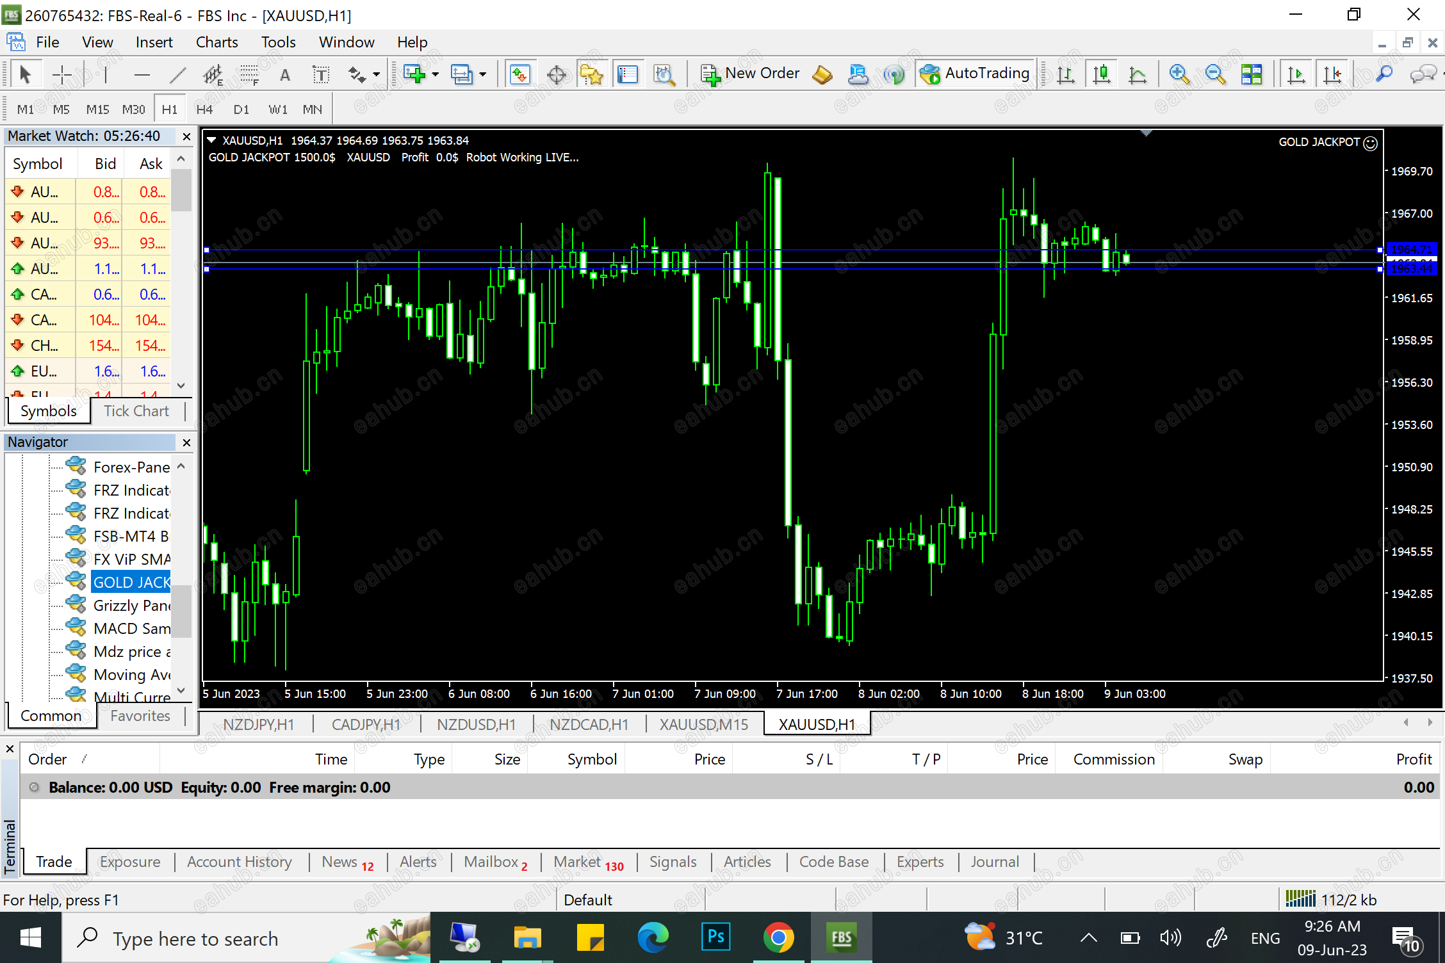This screenshot has width=1445, height=963.
Task: Open the toolbar search magnifier
Action: click(1384, 74)
